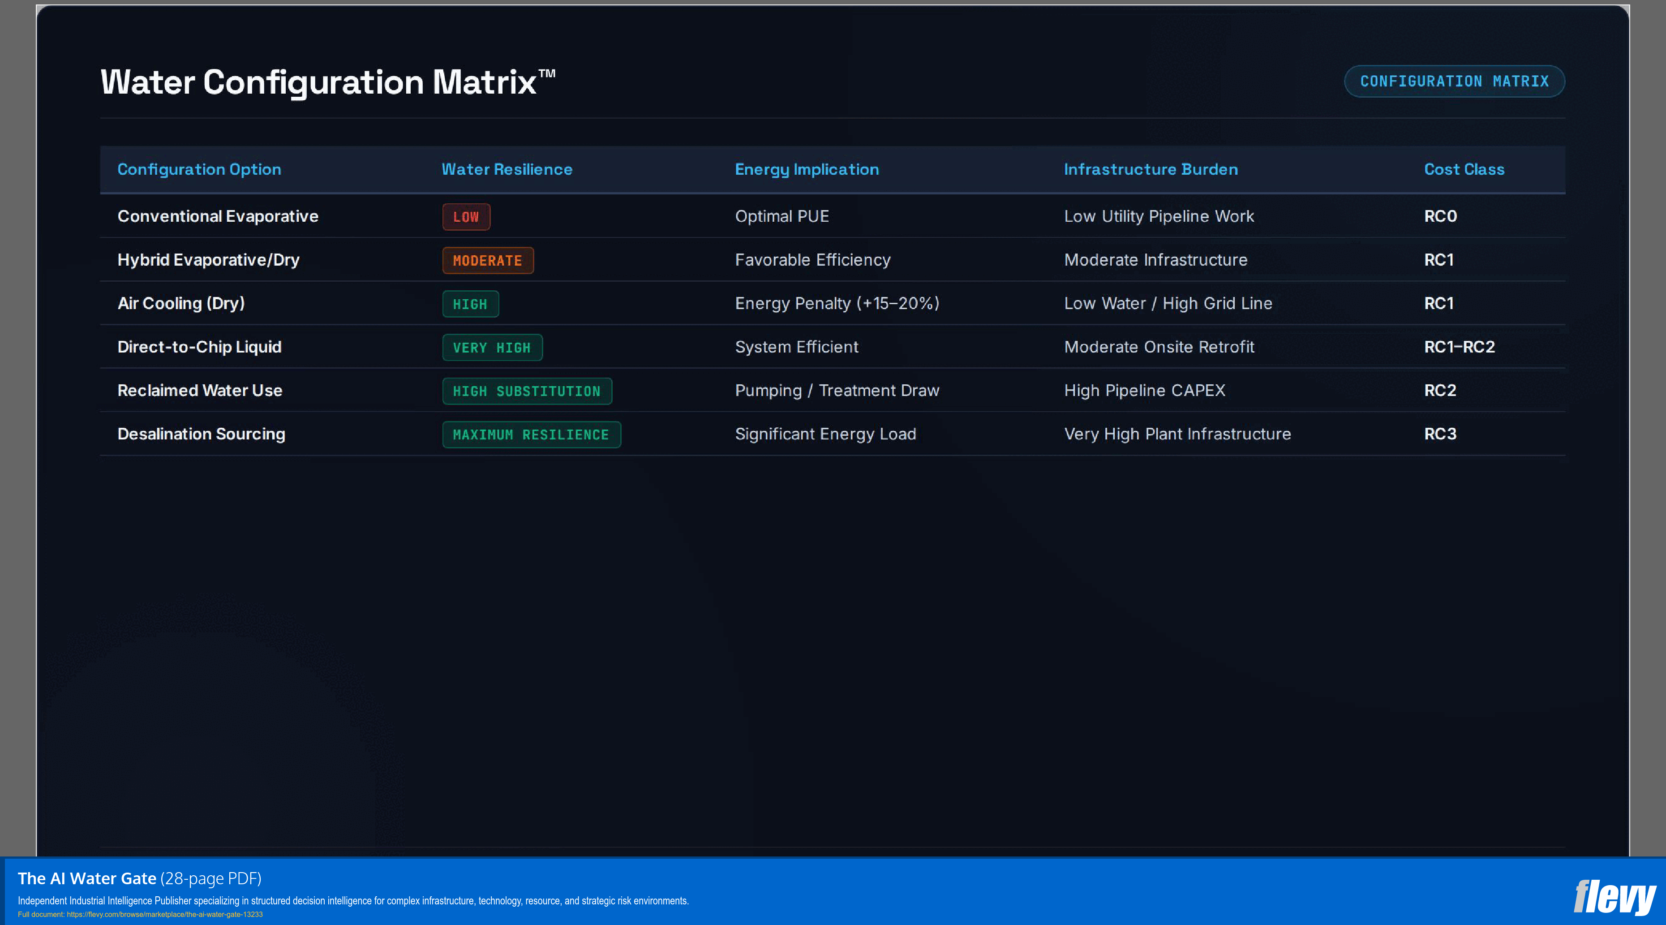Select the Energy Penalty (+15–20%) cell
This screenshot has width=1666, height=925.
(x=837, y=303)
